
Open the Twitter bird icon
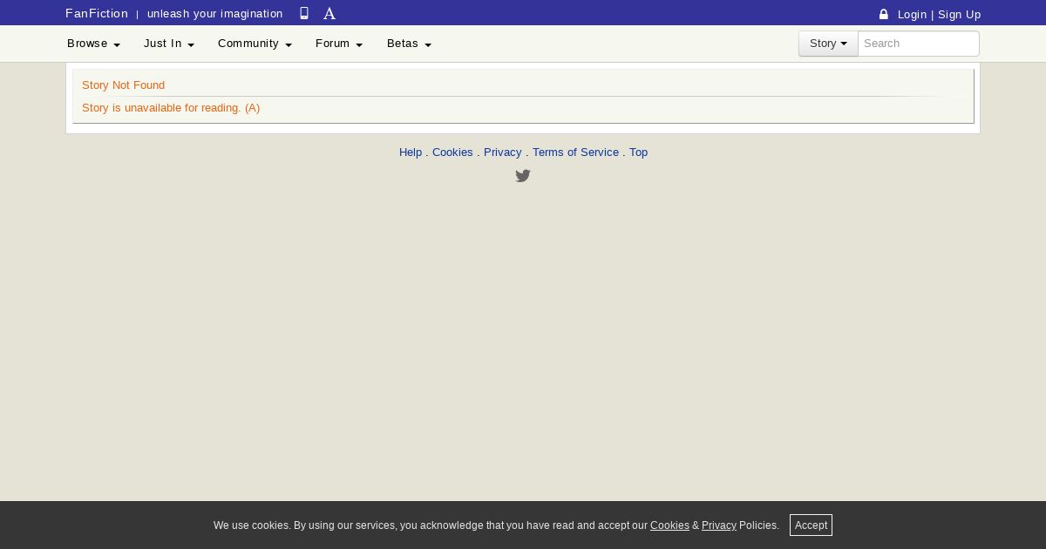tap(523, 176)
